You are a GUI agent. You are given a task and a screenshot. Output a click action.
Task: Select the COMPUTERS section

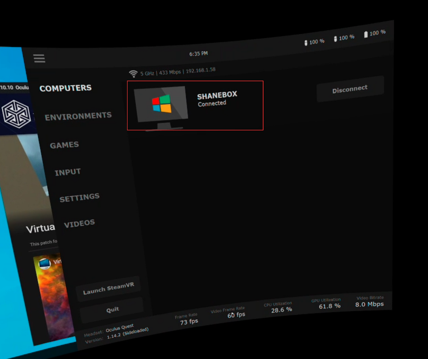click(x=66, y=88)
